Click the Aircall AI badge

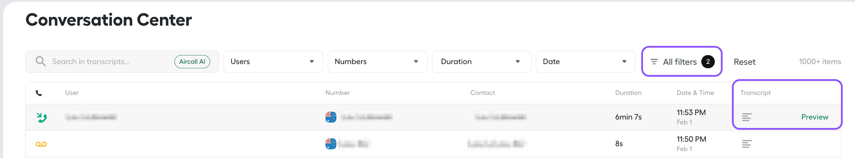tap(192, 62)
